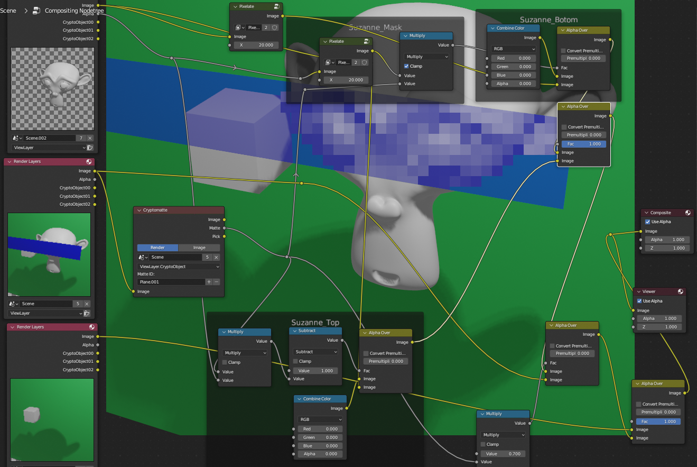Select Image source tab in Cryptomatte

(199, 248)
